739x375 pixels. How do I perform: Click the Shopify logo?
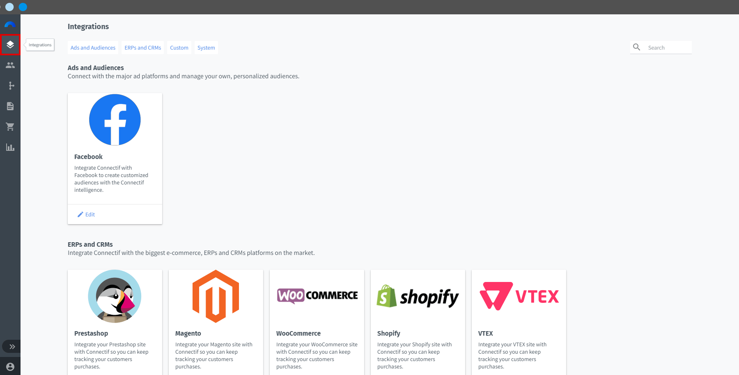pyautogui.click(x=418, y=297)
